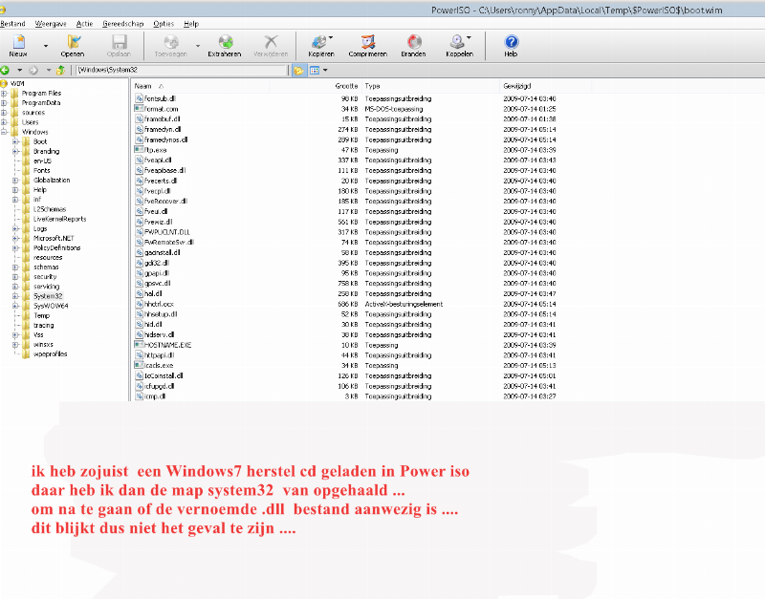Select the file fontsub.dll

[x=160, y=99]
